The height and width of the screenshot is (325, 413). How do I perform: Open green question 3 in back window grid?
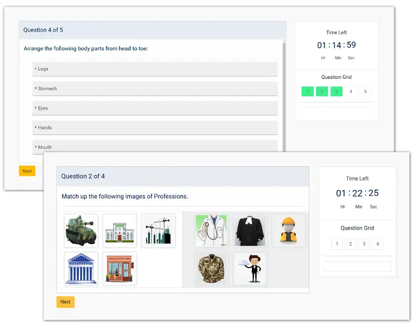click(336, 91)
